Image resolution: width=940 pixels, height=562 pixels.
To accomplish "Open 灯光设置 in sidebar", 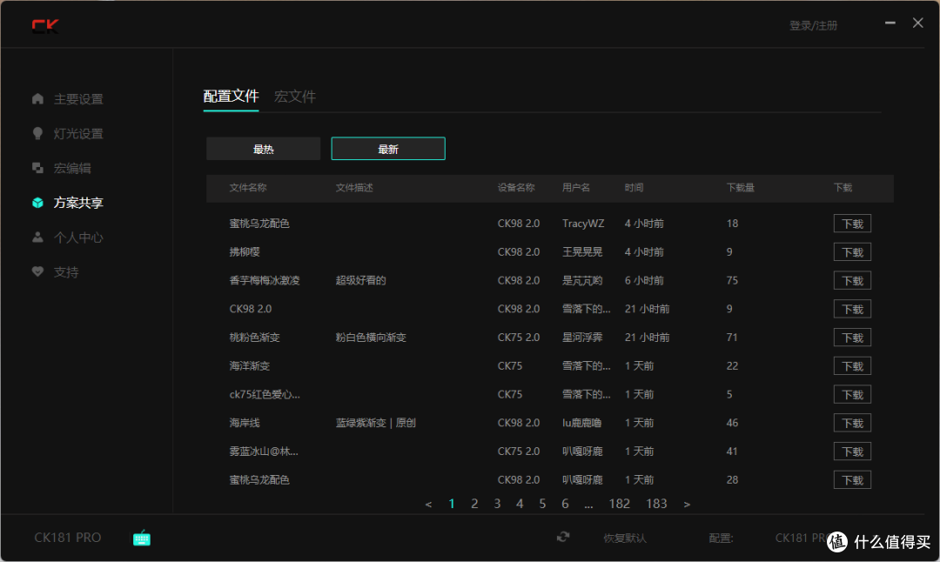I will (x=78, y=134).
